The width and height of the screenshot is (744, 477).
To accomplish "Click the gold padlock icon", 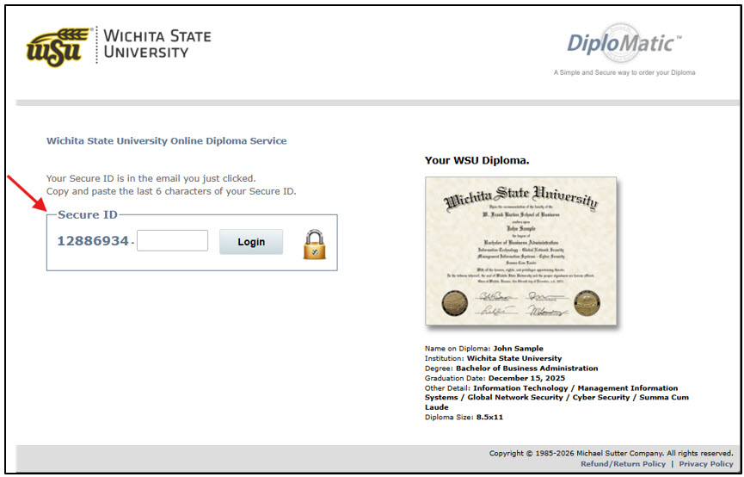I will 315,245.
